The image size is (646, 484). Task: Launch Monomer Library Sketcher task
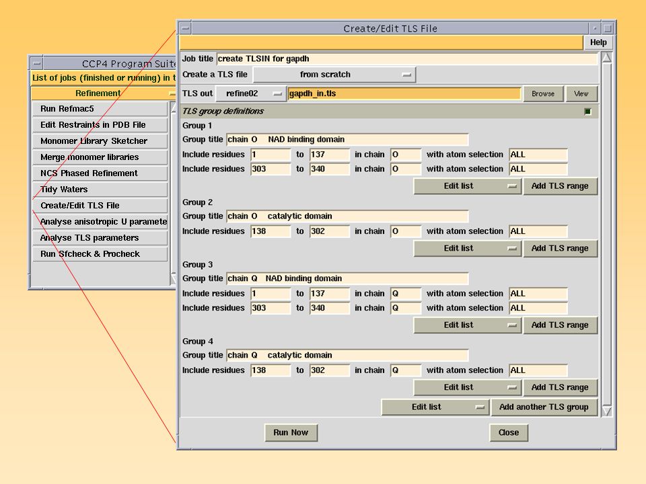point(100,140)
